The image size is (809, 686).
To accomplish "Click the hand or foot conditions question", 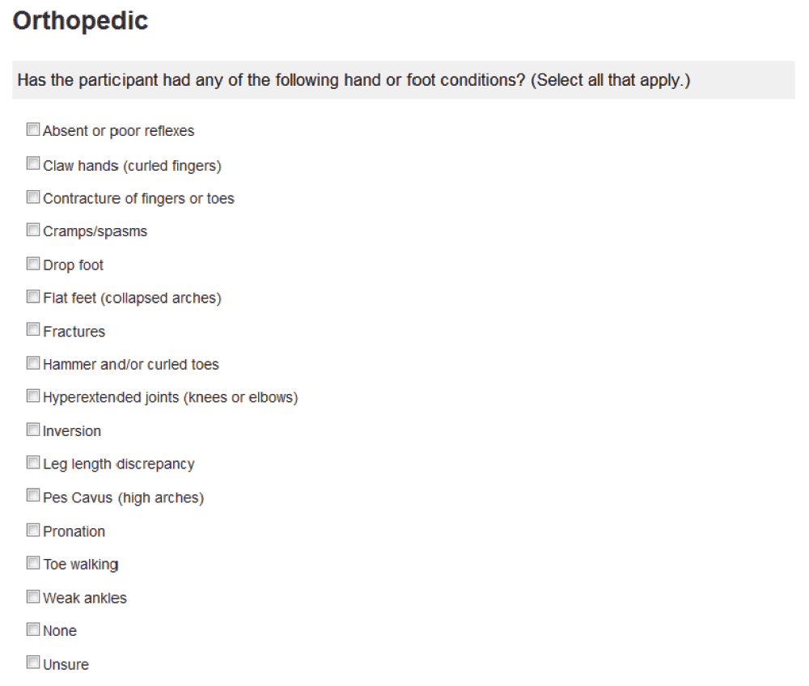I will pyautogui.click(x=354, y=80).
